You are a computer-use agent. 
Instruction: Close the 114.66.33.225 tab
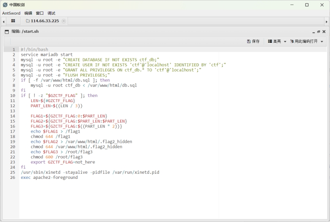(64, 21)
